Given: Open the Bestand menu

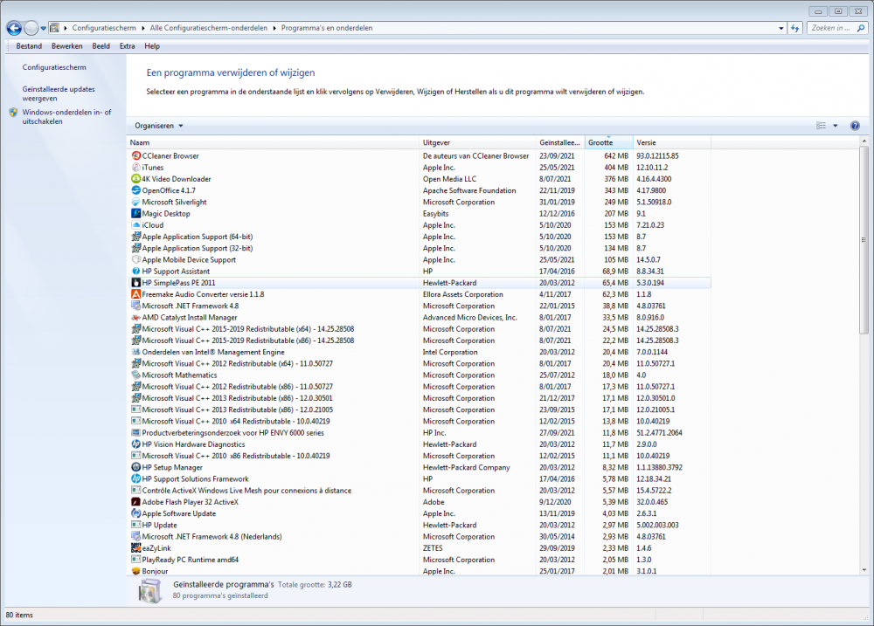Looking at the screenshot, I should click(28, 45).
